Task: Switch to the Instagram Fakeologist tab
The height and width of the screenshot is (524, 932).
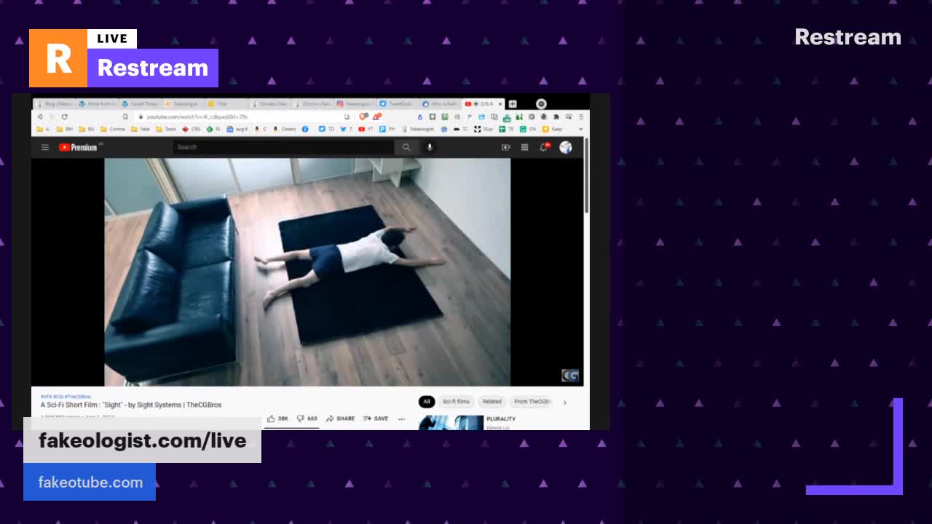Action: pos(355,103)
